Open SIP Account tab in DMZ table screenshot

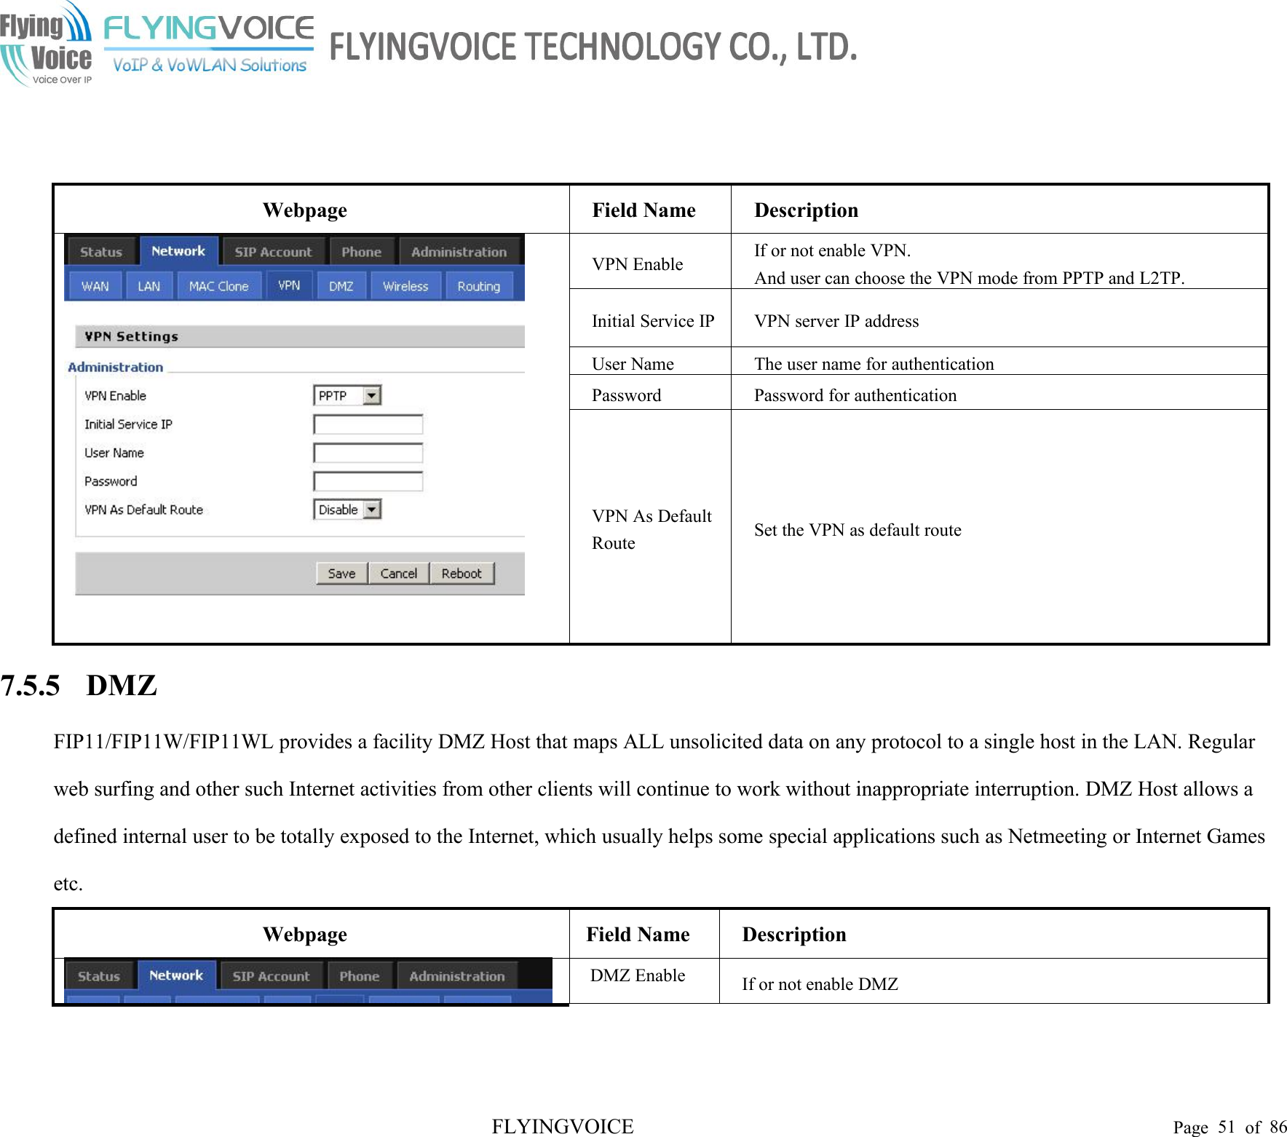pos(271,976)
